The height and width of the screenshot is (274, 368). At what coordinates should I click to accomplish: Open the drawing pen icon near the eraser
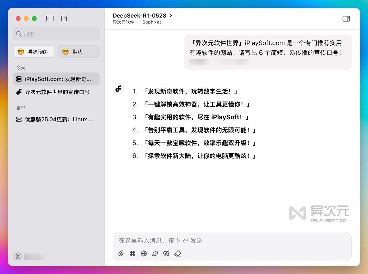(166, 253)
